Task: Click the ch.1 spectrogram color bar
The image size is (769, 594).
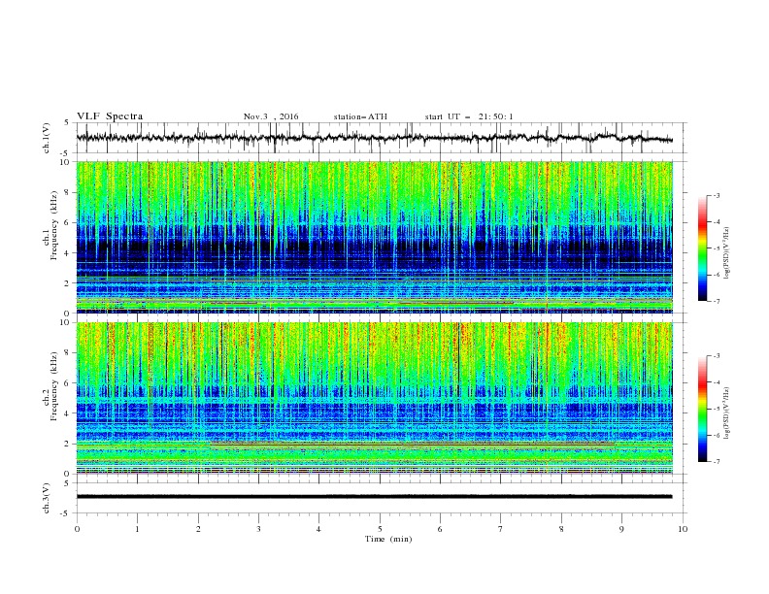Action: pos(702,248)
